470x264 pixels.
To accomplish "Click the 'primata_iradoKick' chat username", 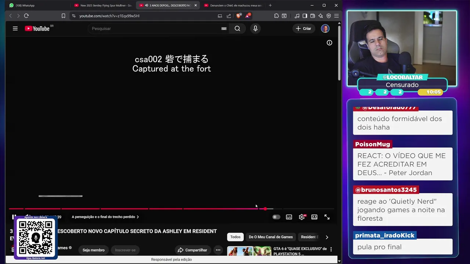I will pos(384,235).
